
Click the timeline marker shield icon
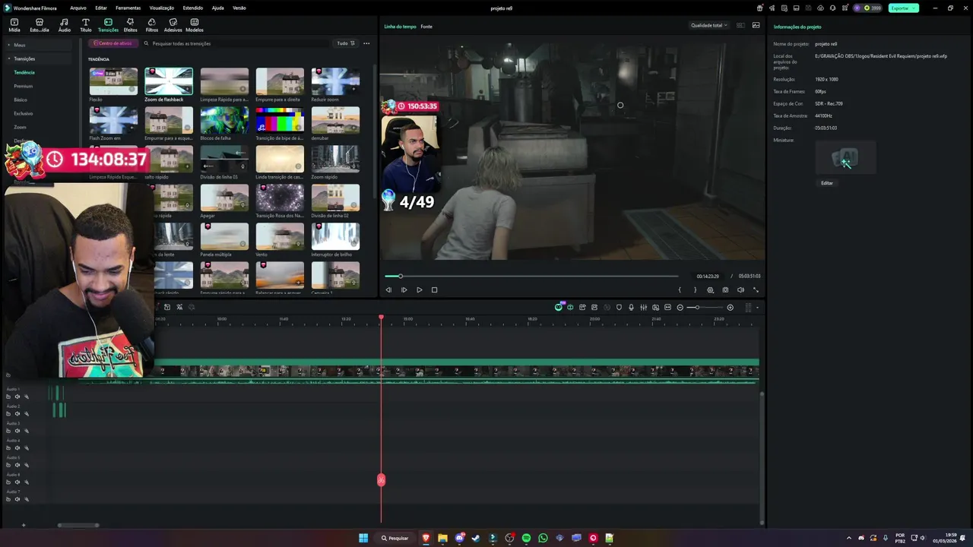click(x=619, y=307)
